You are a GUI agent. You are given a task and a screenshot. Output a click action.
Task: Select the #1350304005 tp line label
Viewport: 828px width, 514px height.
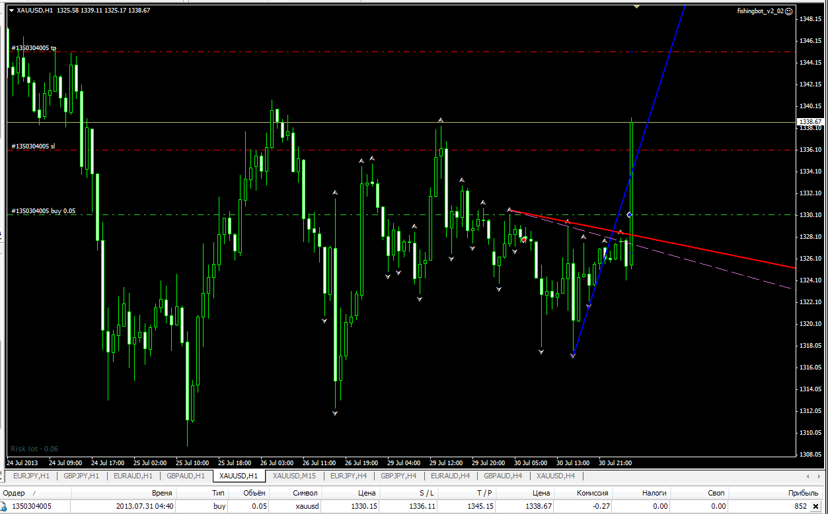tap(34, 48)
